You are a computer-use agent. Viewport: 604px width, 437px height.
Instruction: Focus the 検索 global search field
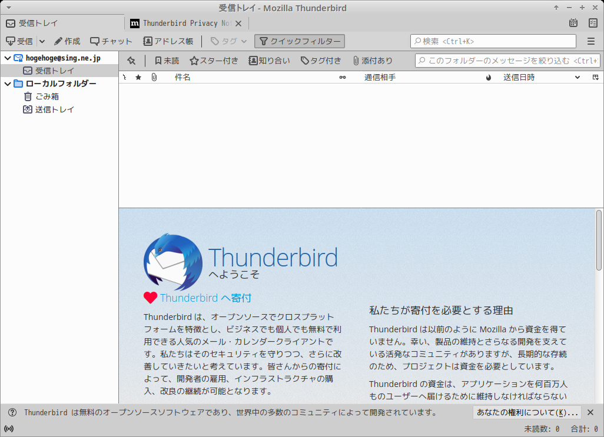point(493,41)
